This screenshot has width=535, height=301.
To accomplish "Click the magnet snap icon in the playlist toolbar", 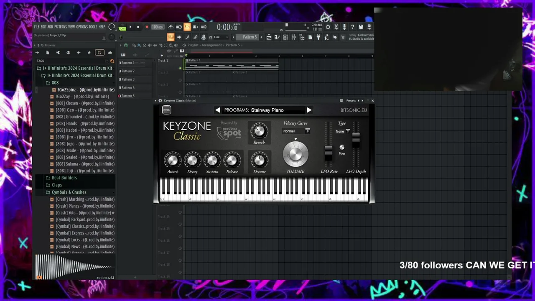I will tap(126, 46).
